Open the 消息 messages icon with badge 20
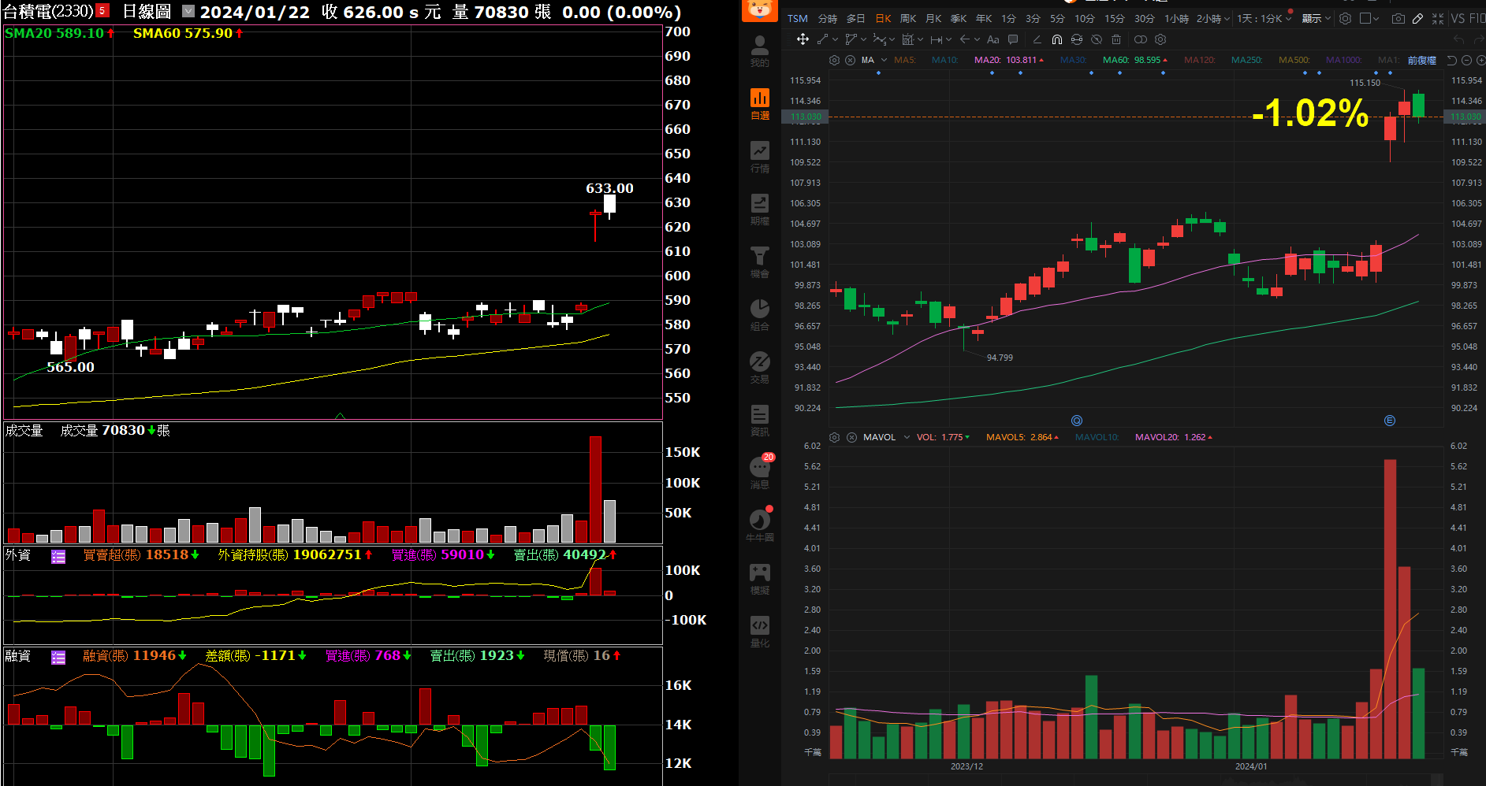Viewport: 1486px width, 786px height. [760, 473]
